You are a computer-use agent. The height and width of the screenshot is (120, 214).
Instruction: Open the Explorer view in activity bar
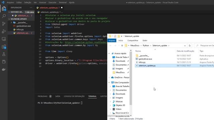(4, 9)
